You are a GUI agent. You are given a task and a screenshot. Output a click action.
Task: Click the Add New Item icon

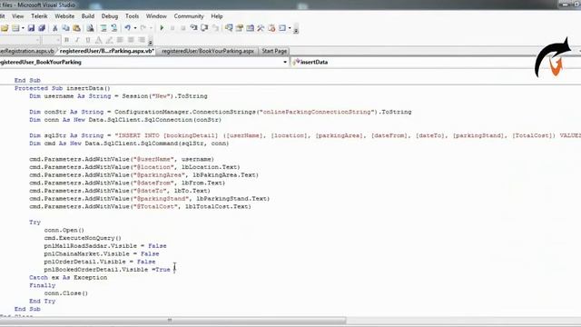(x=15, y=28)
